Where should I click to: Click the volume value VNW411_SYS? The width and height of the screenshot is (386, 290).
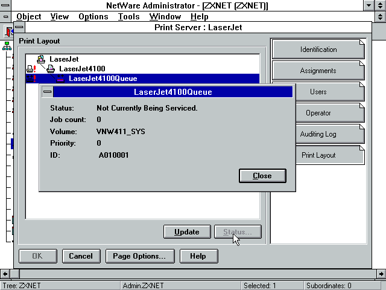tap(121, 132)
